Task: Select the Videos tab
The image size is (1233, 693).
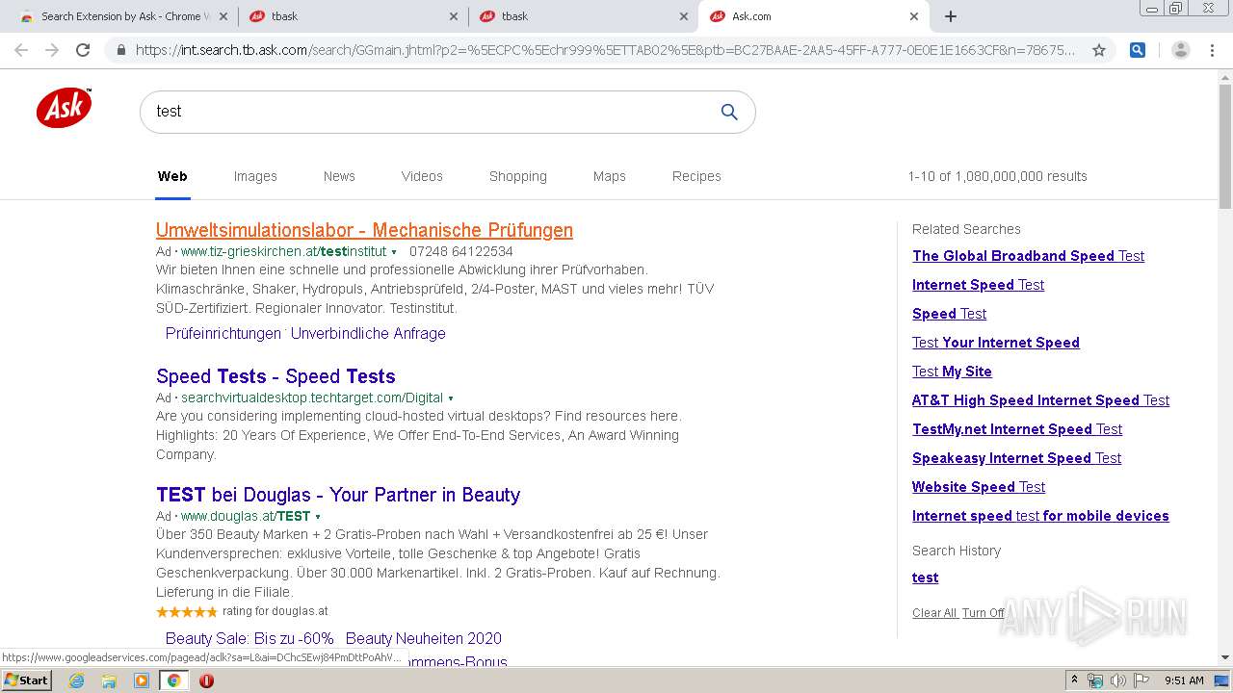Action: click(x=422, y=176)
